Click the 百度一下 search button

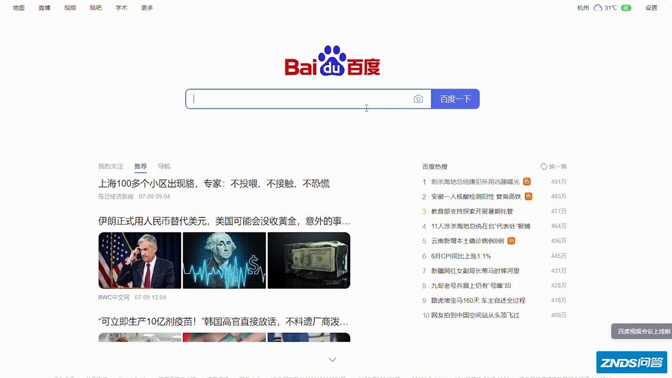[455, 99]
